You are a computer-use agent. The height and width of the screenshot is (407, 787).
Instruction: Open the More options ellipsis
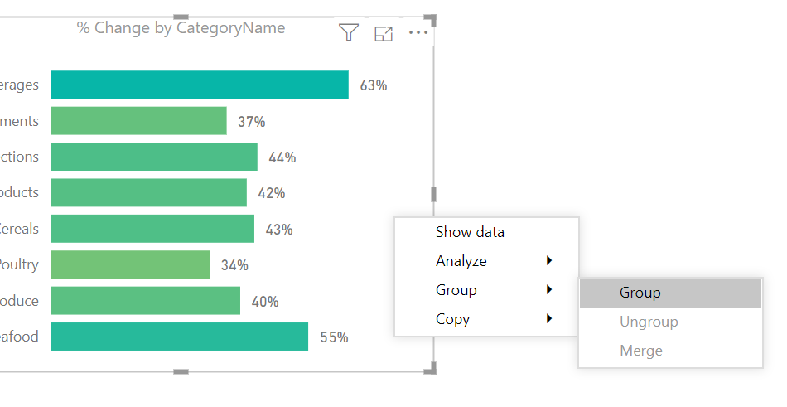[x=418, y=32]
